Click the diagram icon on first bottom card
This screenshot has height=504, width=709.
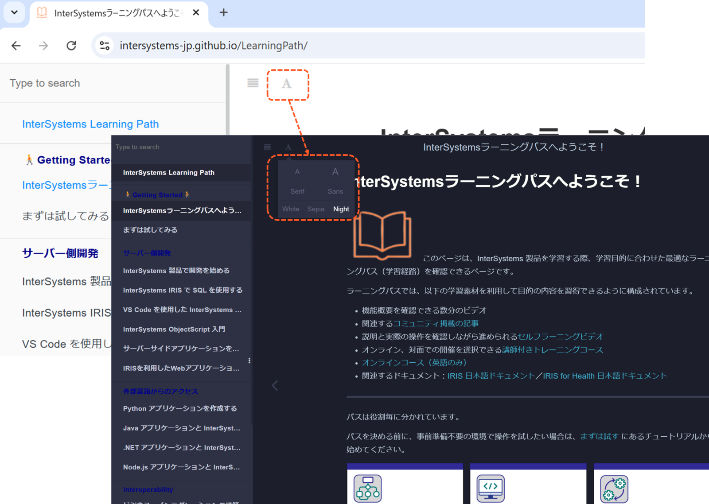[x=367, y=488]
